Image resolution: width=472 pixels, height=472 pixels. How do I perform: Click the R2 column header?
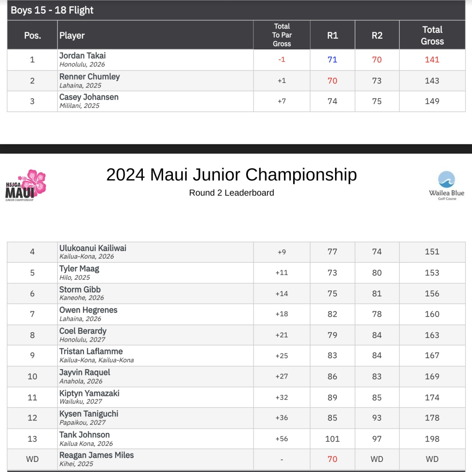click(377, 35)
